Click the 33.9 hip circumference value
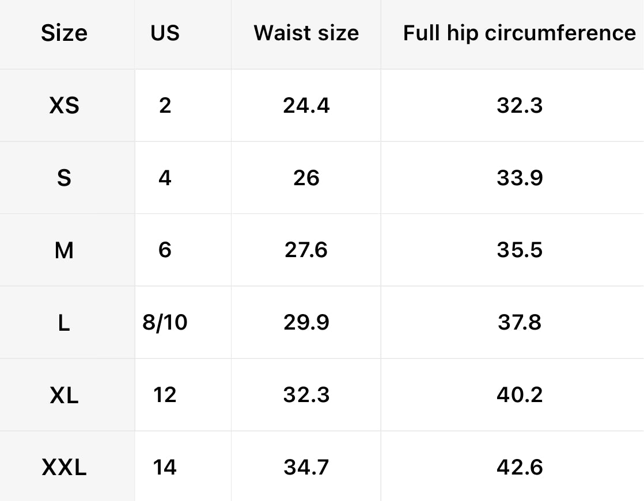This screenshot has width=644, height=501. click(x=519, y=178)
